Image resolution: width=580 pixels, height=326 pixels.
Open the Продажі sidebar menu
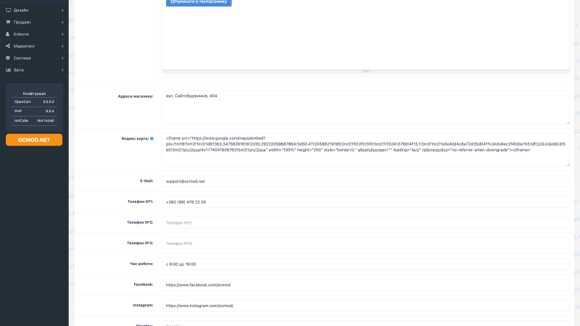[34, 22]
